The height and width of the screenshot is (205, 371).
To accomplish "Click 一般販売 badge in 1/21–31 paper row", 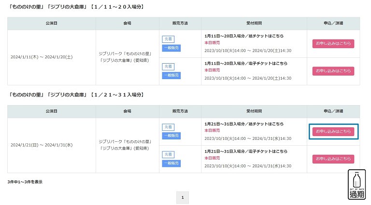I will pos(171,136).
